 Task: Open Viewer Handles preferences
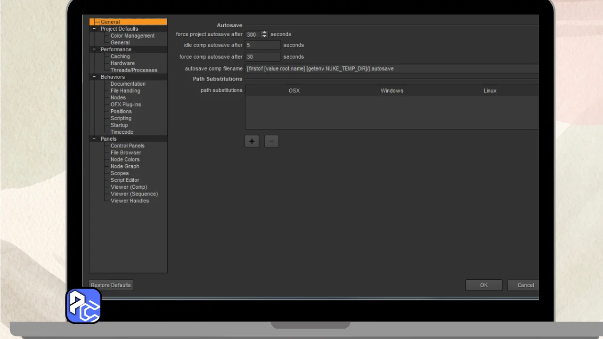[130, 201]
